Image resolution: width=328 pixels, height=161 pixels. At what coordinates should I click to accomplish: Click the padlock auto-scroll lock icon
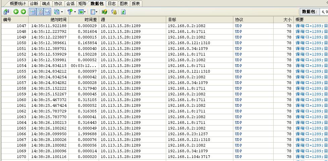114,12
